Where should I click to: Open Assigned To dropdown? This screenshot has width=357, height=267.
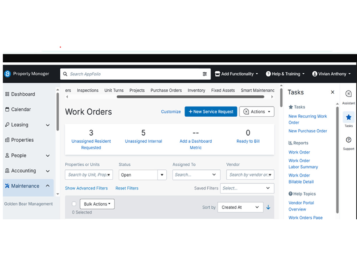tap(196, 175)
